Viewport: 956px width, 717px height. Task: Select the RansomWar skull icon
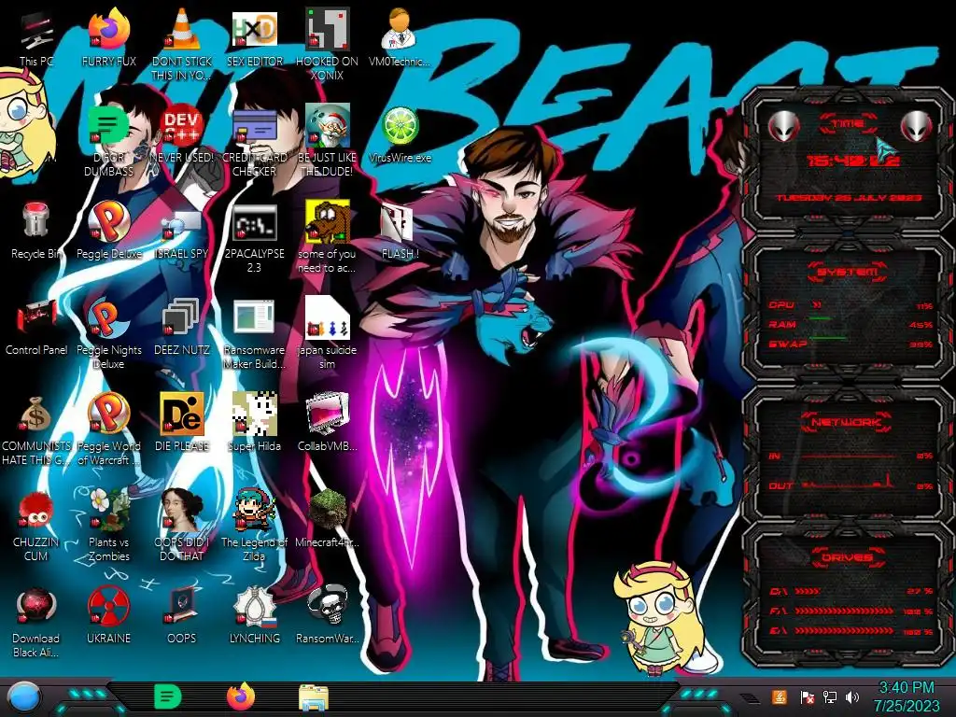tap(328, 614)
